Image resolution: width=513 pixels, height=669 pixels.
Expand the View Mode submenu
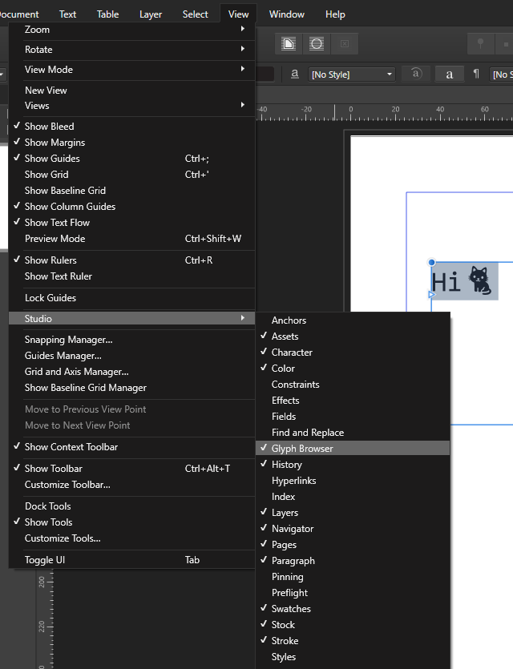(132, 70)
